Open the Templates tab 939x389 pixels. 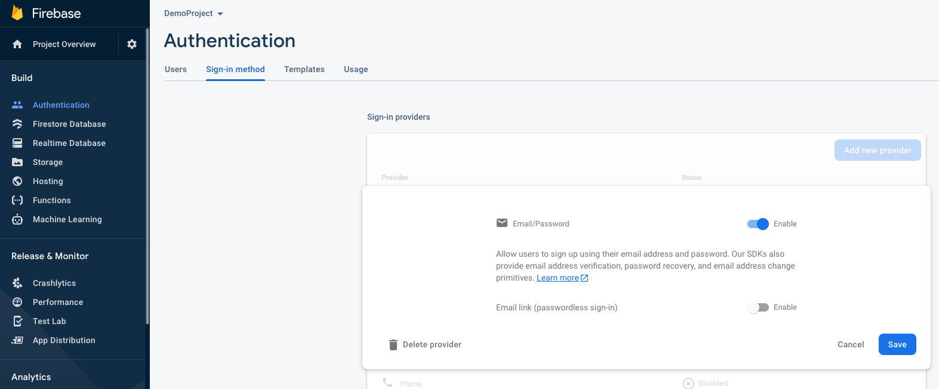pyautogui.click(x=304, y=69)
